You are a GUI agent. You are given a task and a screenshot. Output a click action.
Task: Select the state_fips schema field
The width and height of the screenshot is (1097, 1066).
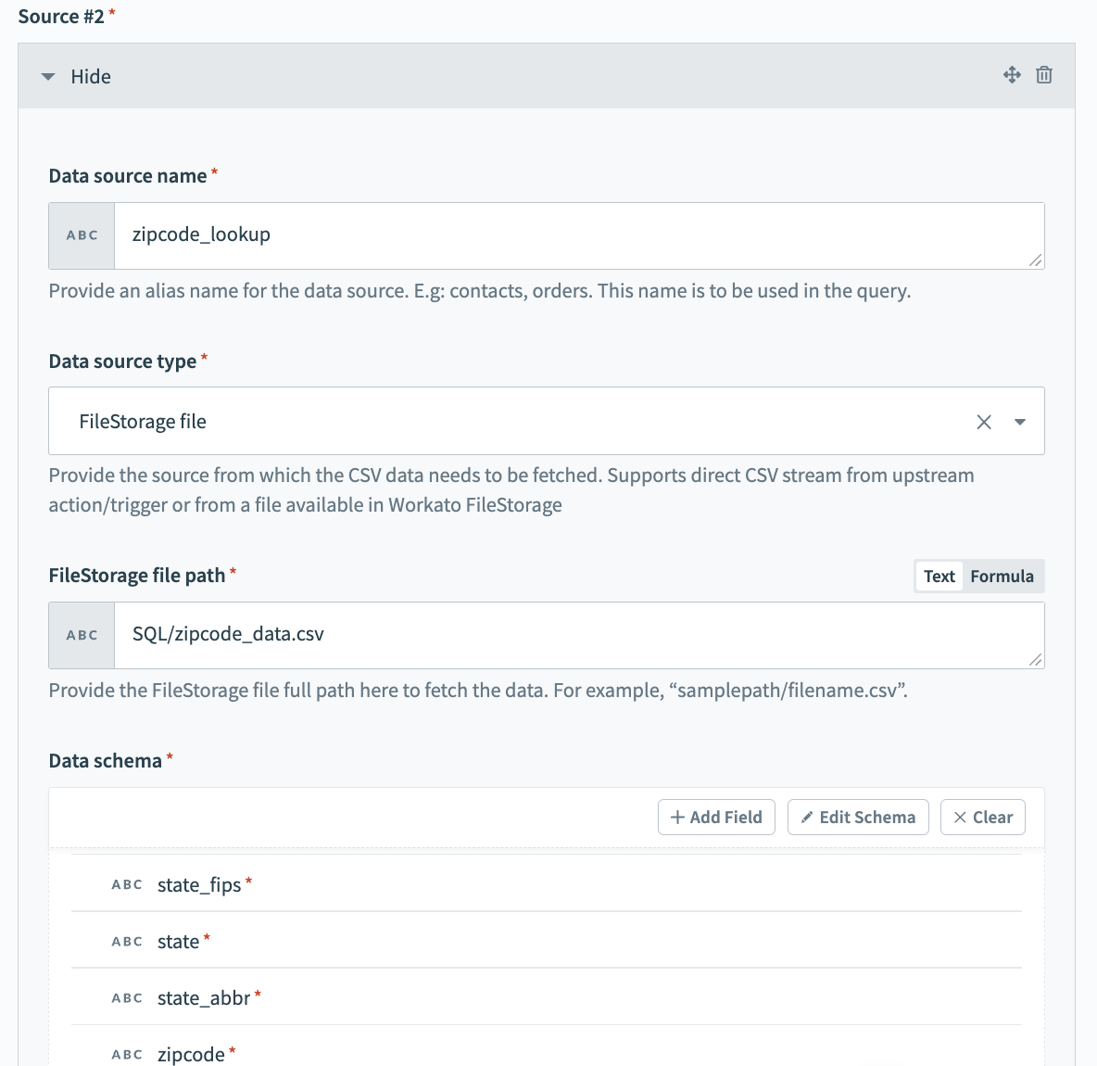[199, 884]
